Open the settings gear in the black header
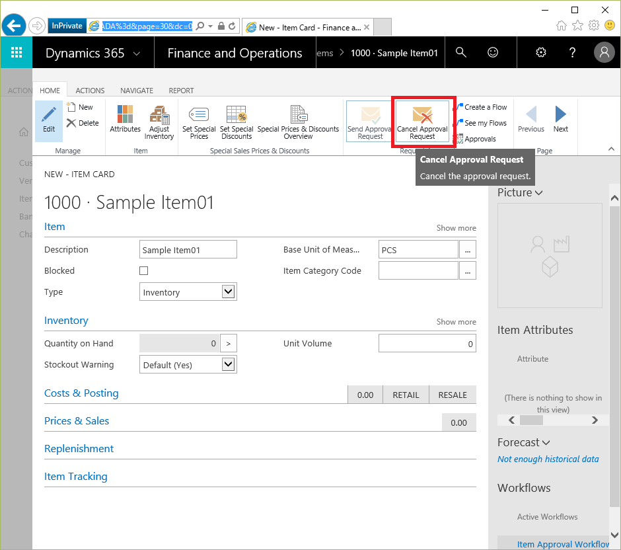 pyautogui.click(x=540, y=52)
